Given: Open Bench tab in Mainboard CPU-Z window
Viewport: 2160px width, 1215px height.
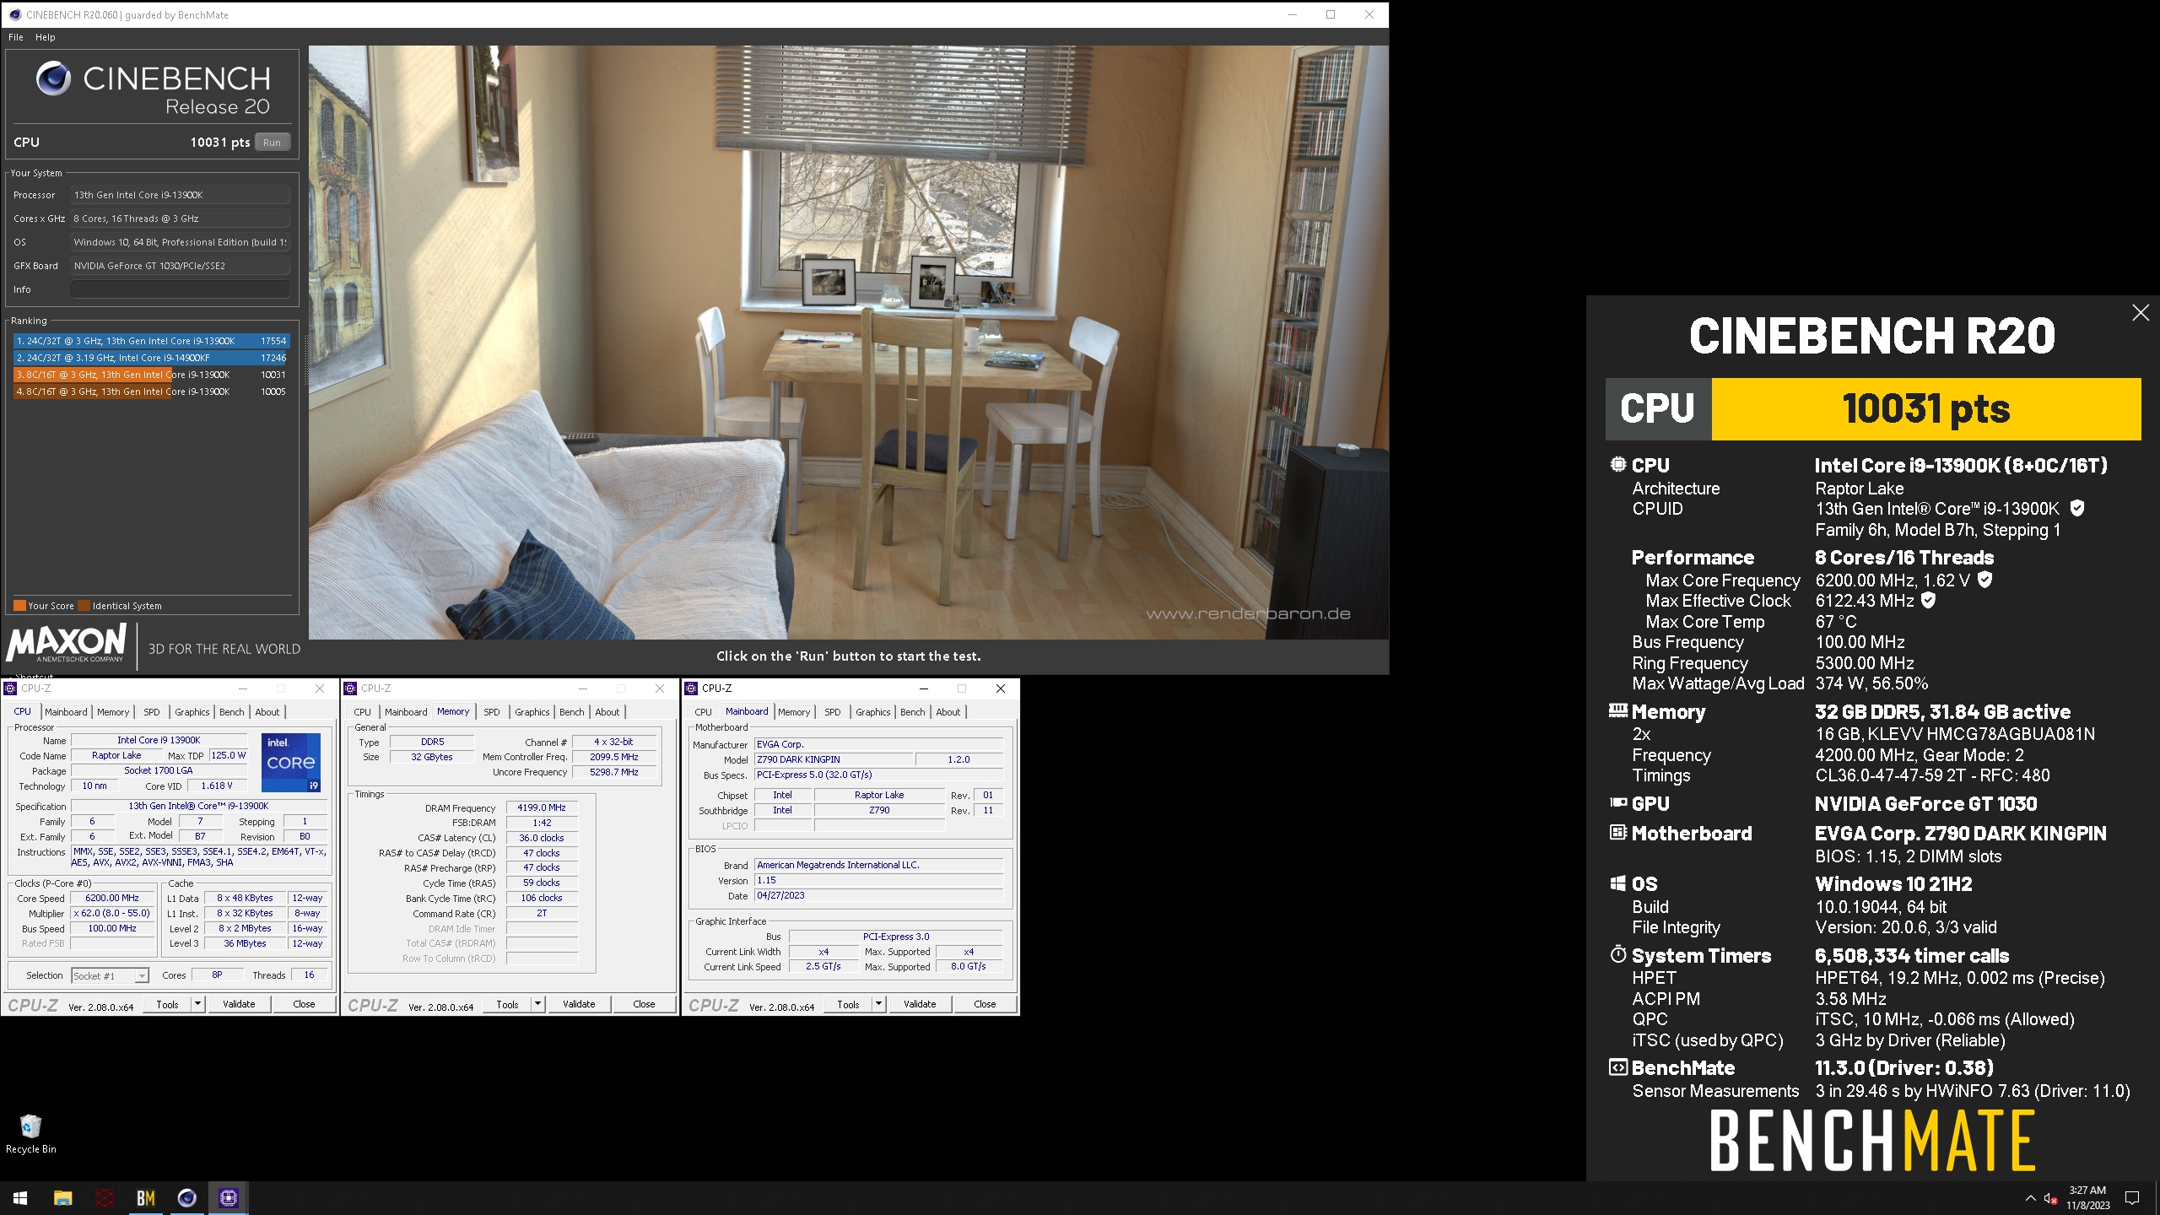Looking at the screenshot, I should [x=913, y=712].
